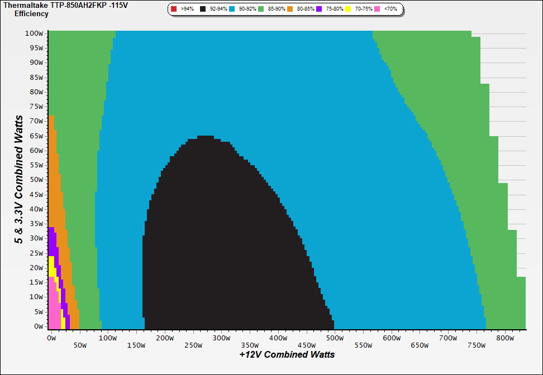Click the 800W label on the x-axis
Image resolution: width=543 pixels, height=375 pixels.
505,338
